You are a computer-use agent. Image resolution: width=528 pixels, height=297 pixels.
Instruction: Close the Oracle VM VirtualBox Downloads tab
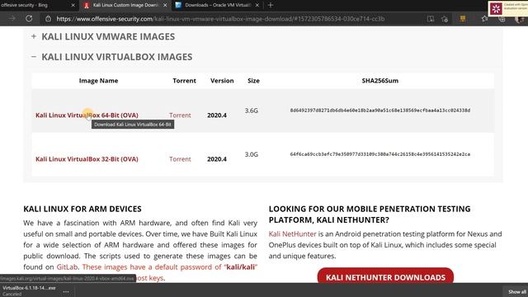(x=257, y=5)
